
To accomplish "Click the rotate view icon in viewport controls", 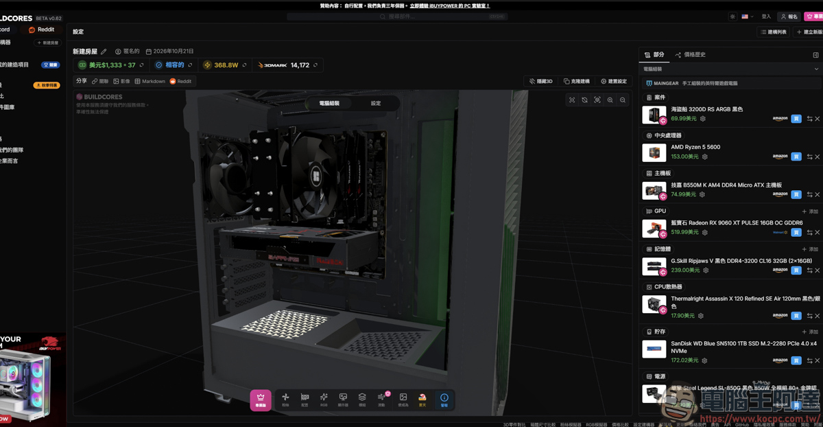I will 584,100.
